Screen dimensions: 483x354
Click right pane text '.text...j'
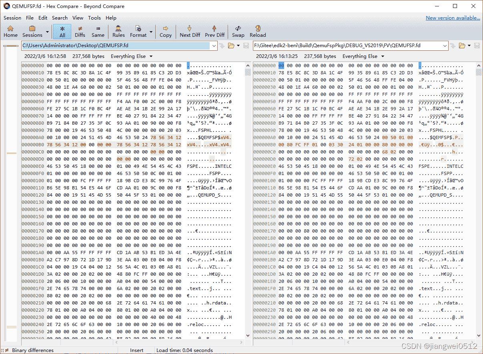click(433, 288)
